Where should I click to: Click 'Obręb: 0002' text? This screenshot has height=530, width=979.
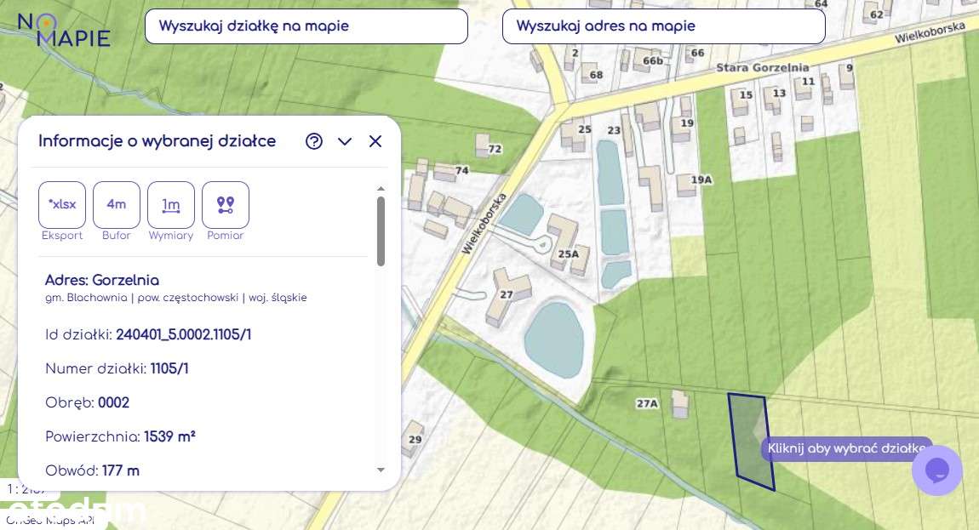[88, 402]
